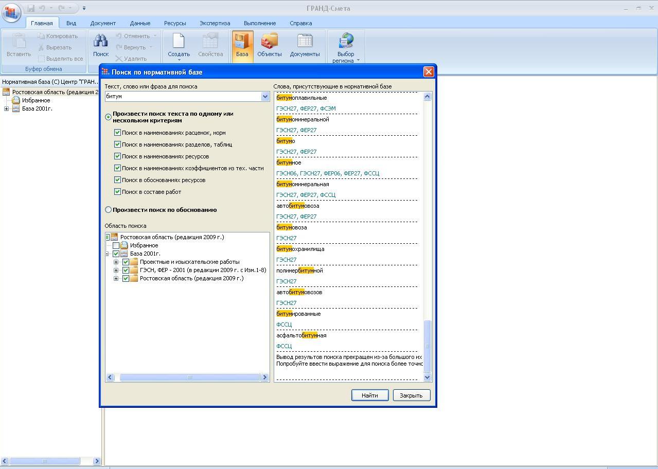
Task: Click the Вырезать ribbon command
Action: [55, 47]
